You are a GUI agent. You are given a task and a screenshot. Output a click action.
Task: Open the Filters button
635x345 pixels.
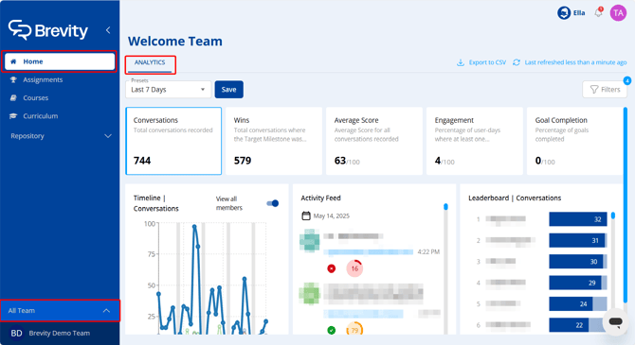point(605,89)
